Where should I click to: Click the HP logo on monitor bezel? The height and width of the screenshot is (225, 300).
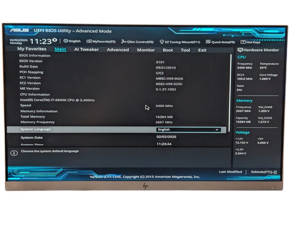(145, 186)
